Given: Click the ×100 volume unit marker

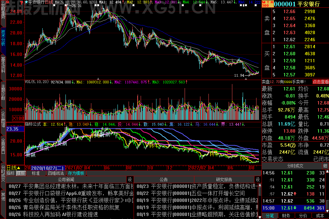Looking at the screenshot, I should coord(18,118).
